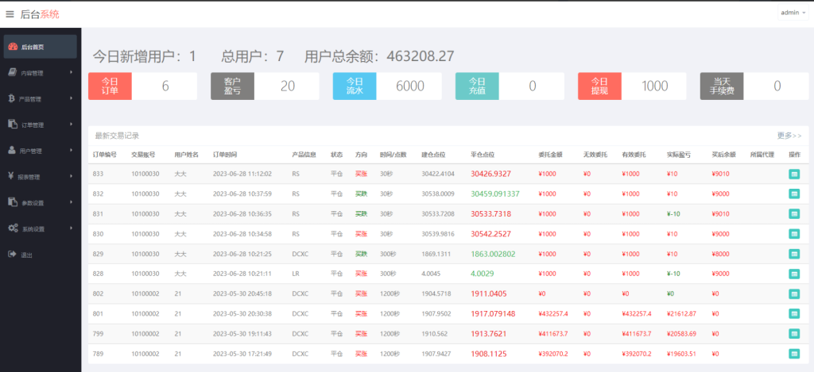Click the book icon for 内容管理
Image resolution: width=814 pixels, height=372 pixels.
click(x=12, y=72)
